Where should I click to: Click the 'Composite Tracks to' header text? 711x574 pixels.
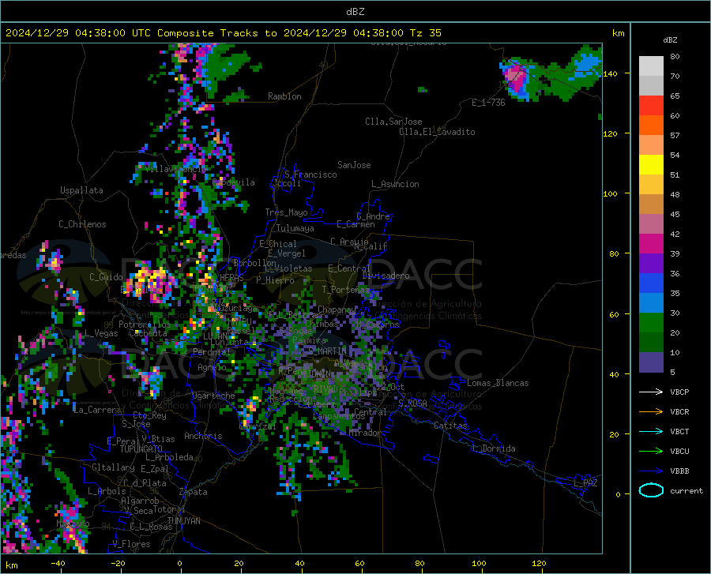(x=216, y=33)
